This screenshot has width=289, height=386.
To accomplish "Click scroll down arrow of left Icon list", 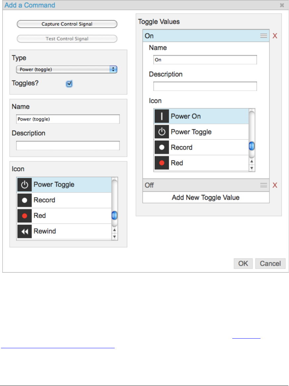I will (x=114, y=237).
